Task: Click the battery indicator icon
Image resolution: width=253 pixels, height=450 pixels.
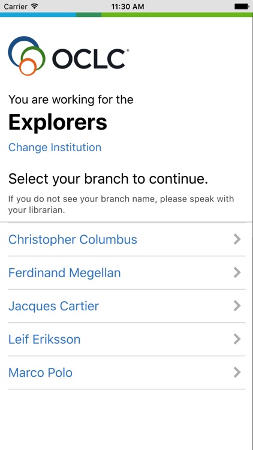Action: click(242, 7)
